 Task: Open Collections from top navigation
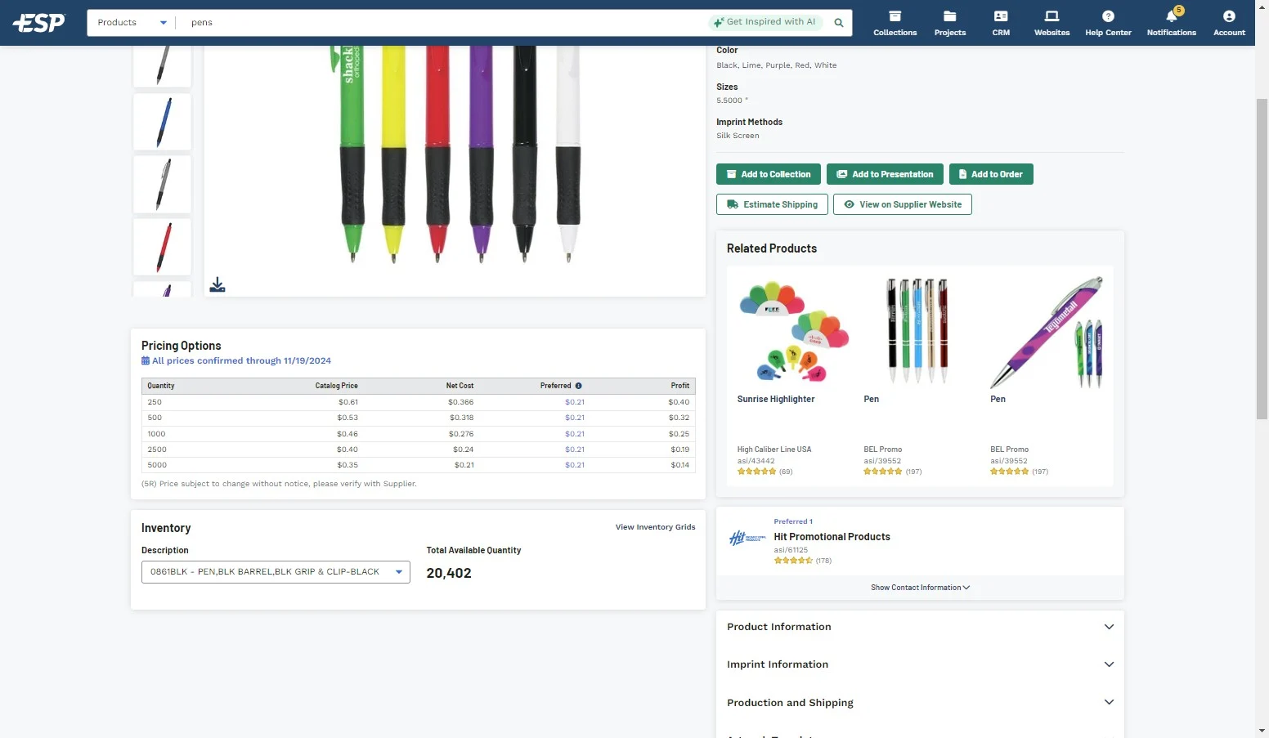click(x=895, y=23)
